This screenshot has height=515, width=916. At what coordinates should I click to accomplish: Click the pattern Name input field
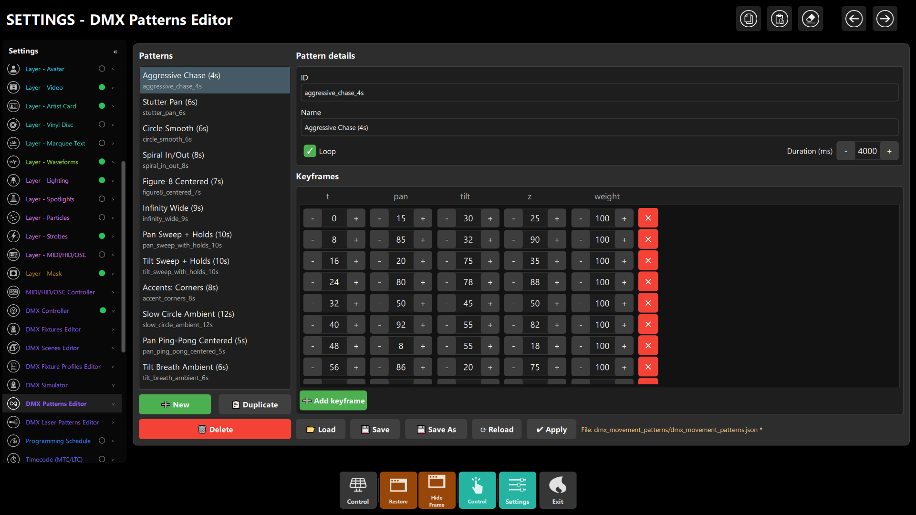coord(599,128)
